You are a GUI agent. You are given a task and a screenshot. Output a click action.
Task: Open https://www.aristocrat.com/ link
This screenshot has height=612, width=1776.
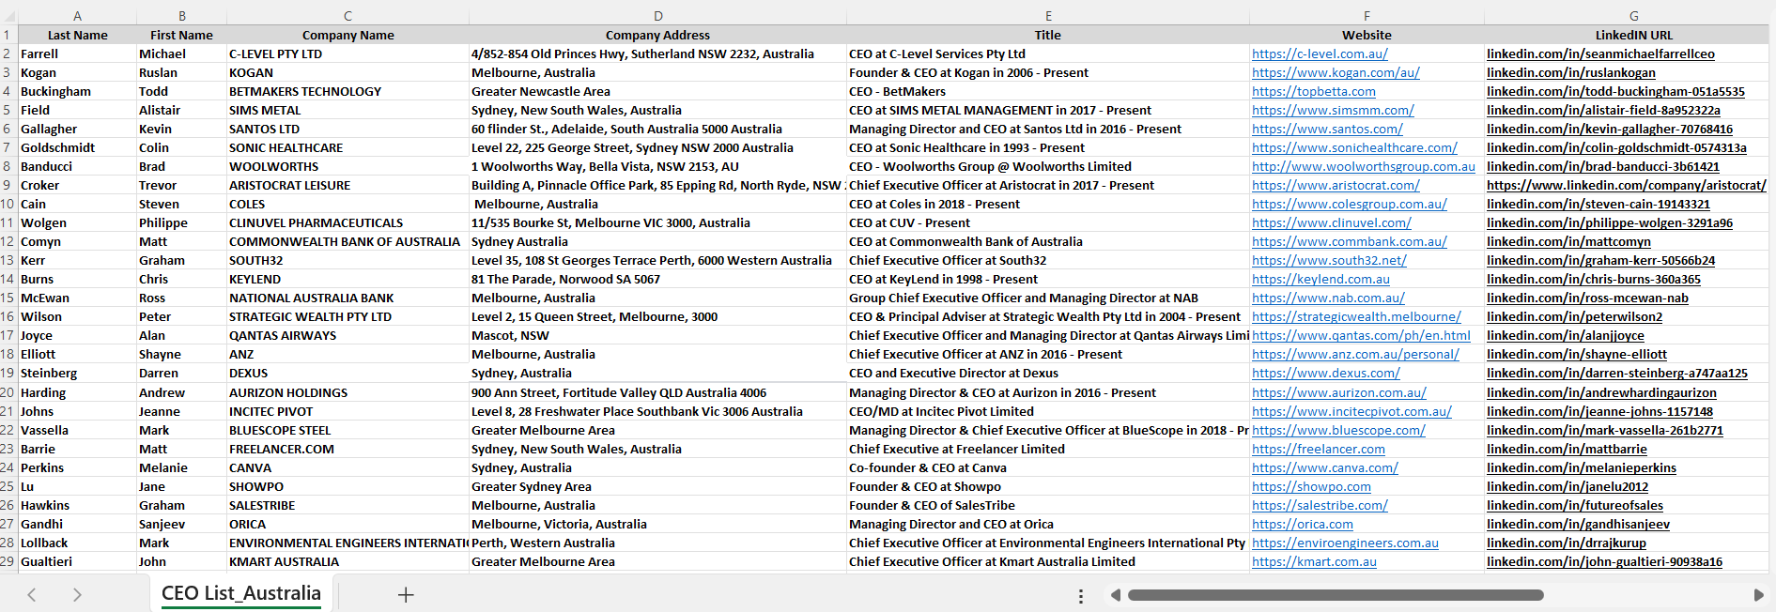point(1335,185)
